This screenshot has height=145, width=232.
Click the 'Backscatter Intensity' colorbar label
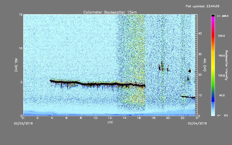[x=226, y=65]
